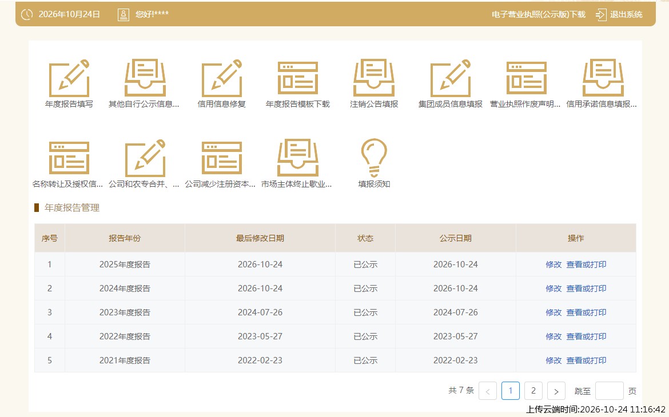The height and width of the screenshot is (417, 669).
Task: Open the 年度报告填写 icon
Action: (69, 78)
